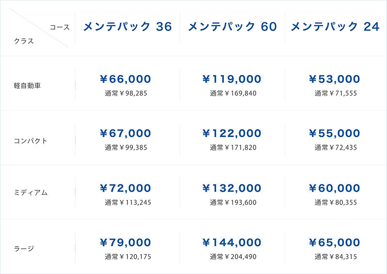Click the メンテパック 24 column header
Viewport: 387px width, 274px height.
[x=335, y=27]
